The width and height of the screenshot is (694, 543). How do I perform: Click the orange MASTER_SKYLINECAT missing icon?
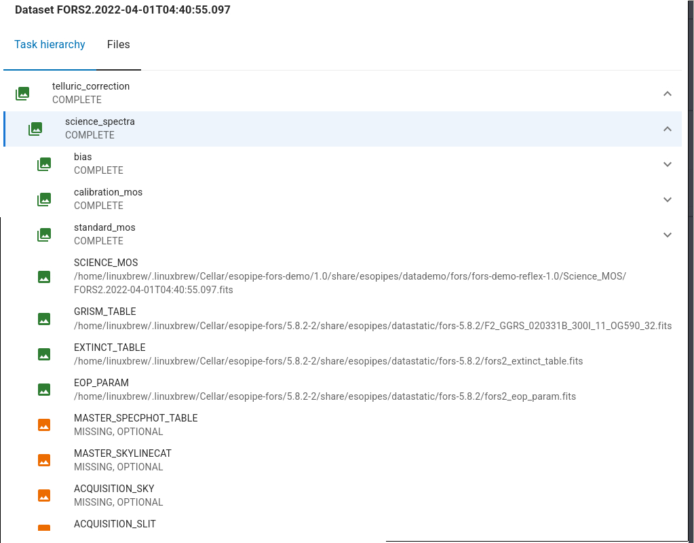[44, 460]
